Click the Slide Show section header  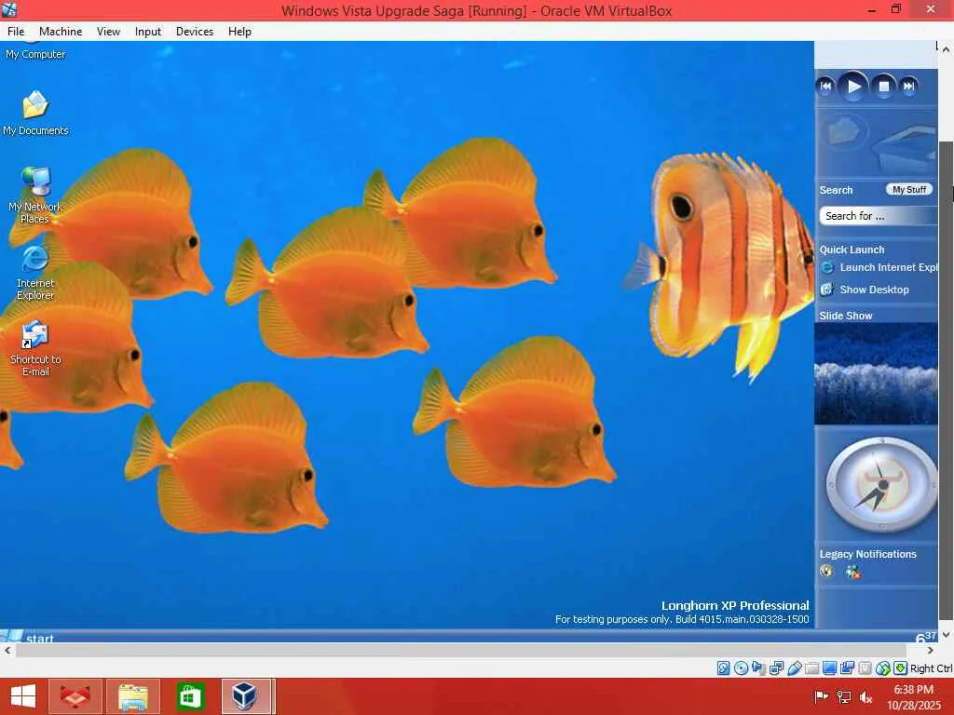(846, 316)
